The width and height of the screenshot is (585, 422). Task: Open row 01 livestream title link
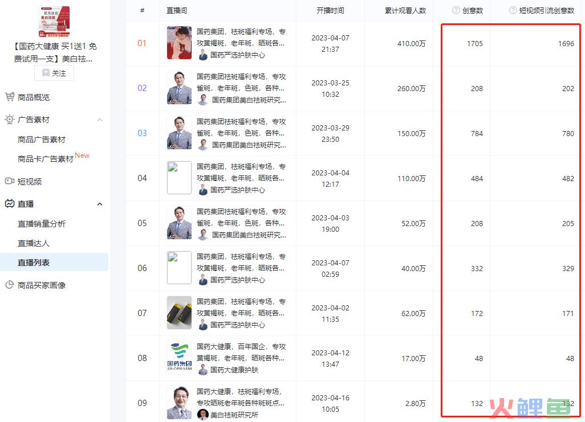pyautogui.click(x=241, y=37)
